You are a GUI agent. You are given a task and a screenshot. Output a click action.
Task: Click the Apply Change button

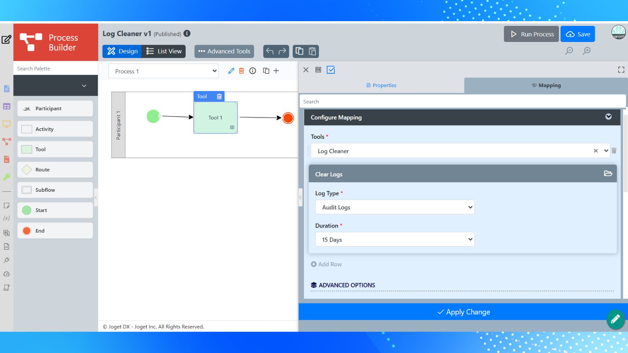[463, 312]
